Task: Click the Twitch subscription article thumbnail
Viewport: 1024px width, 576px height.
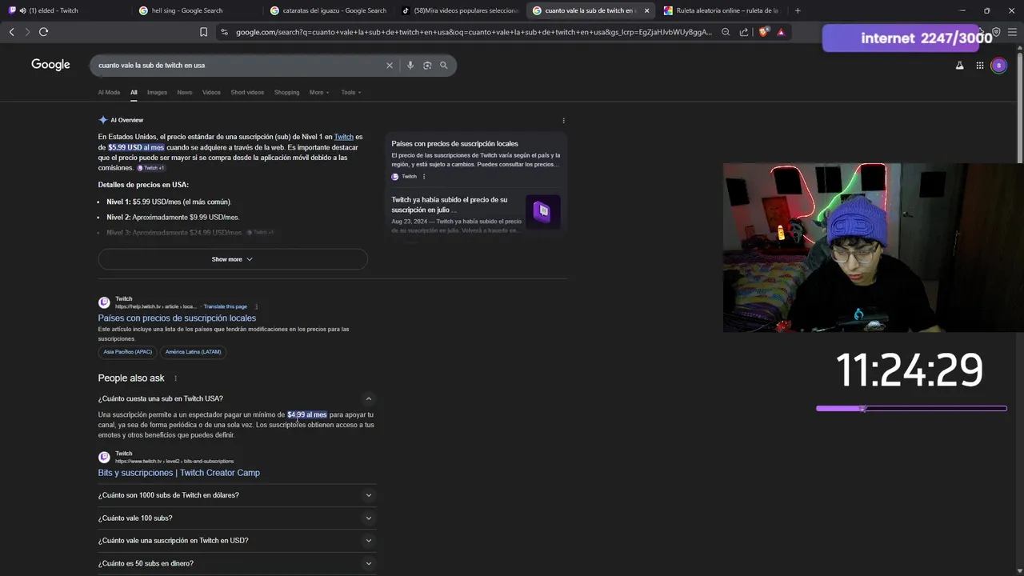Action: click(x=543, y=212)
